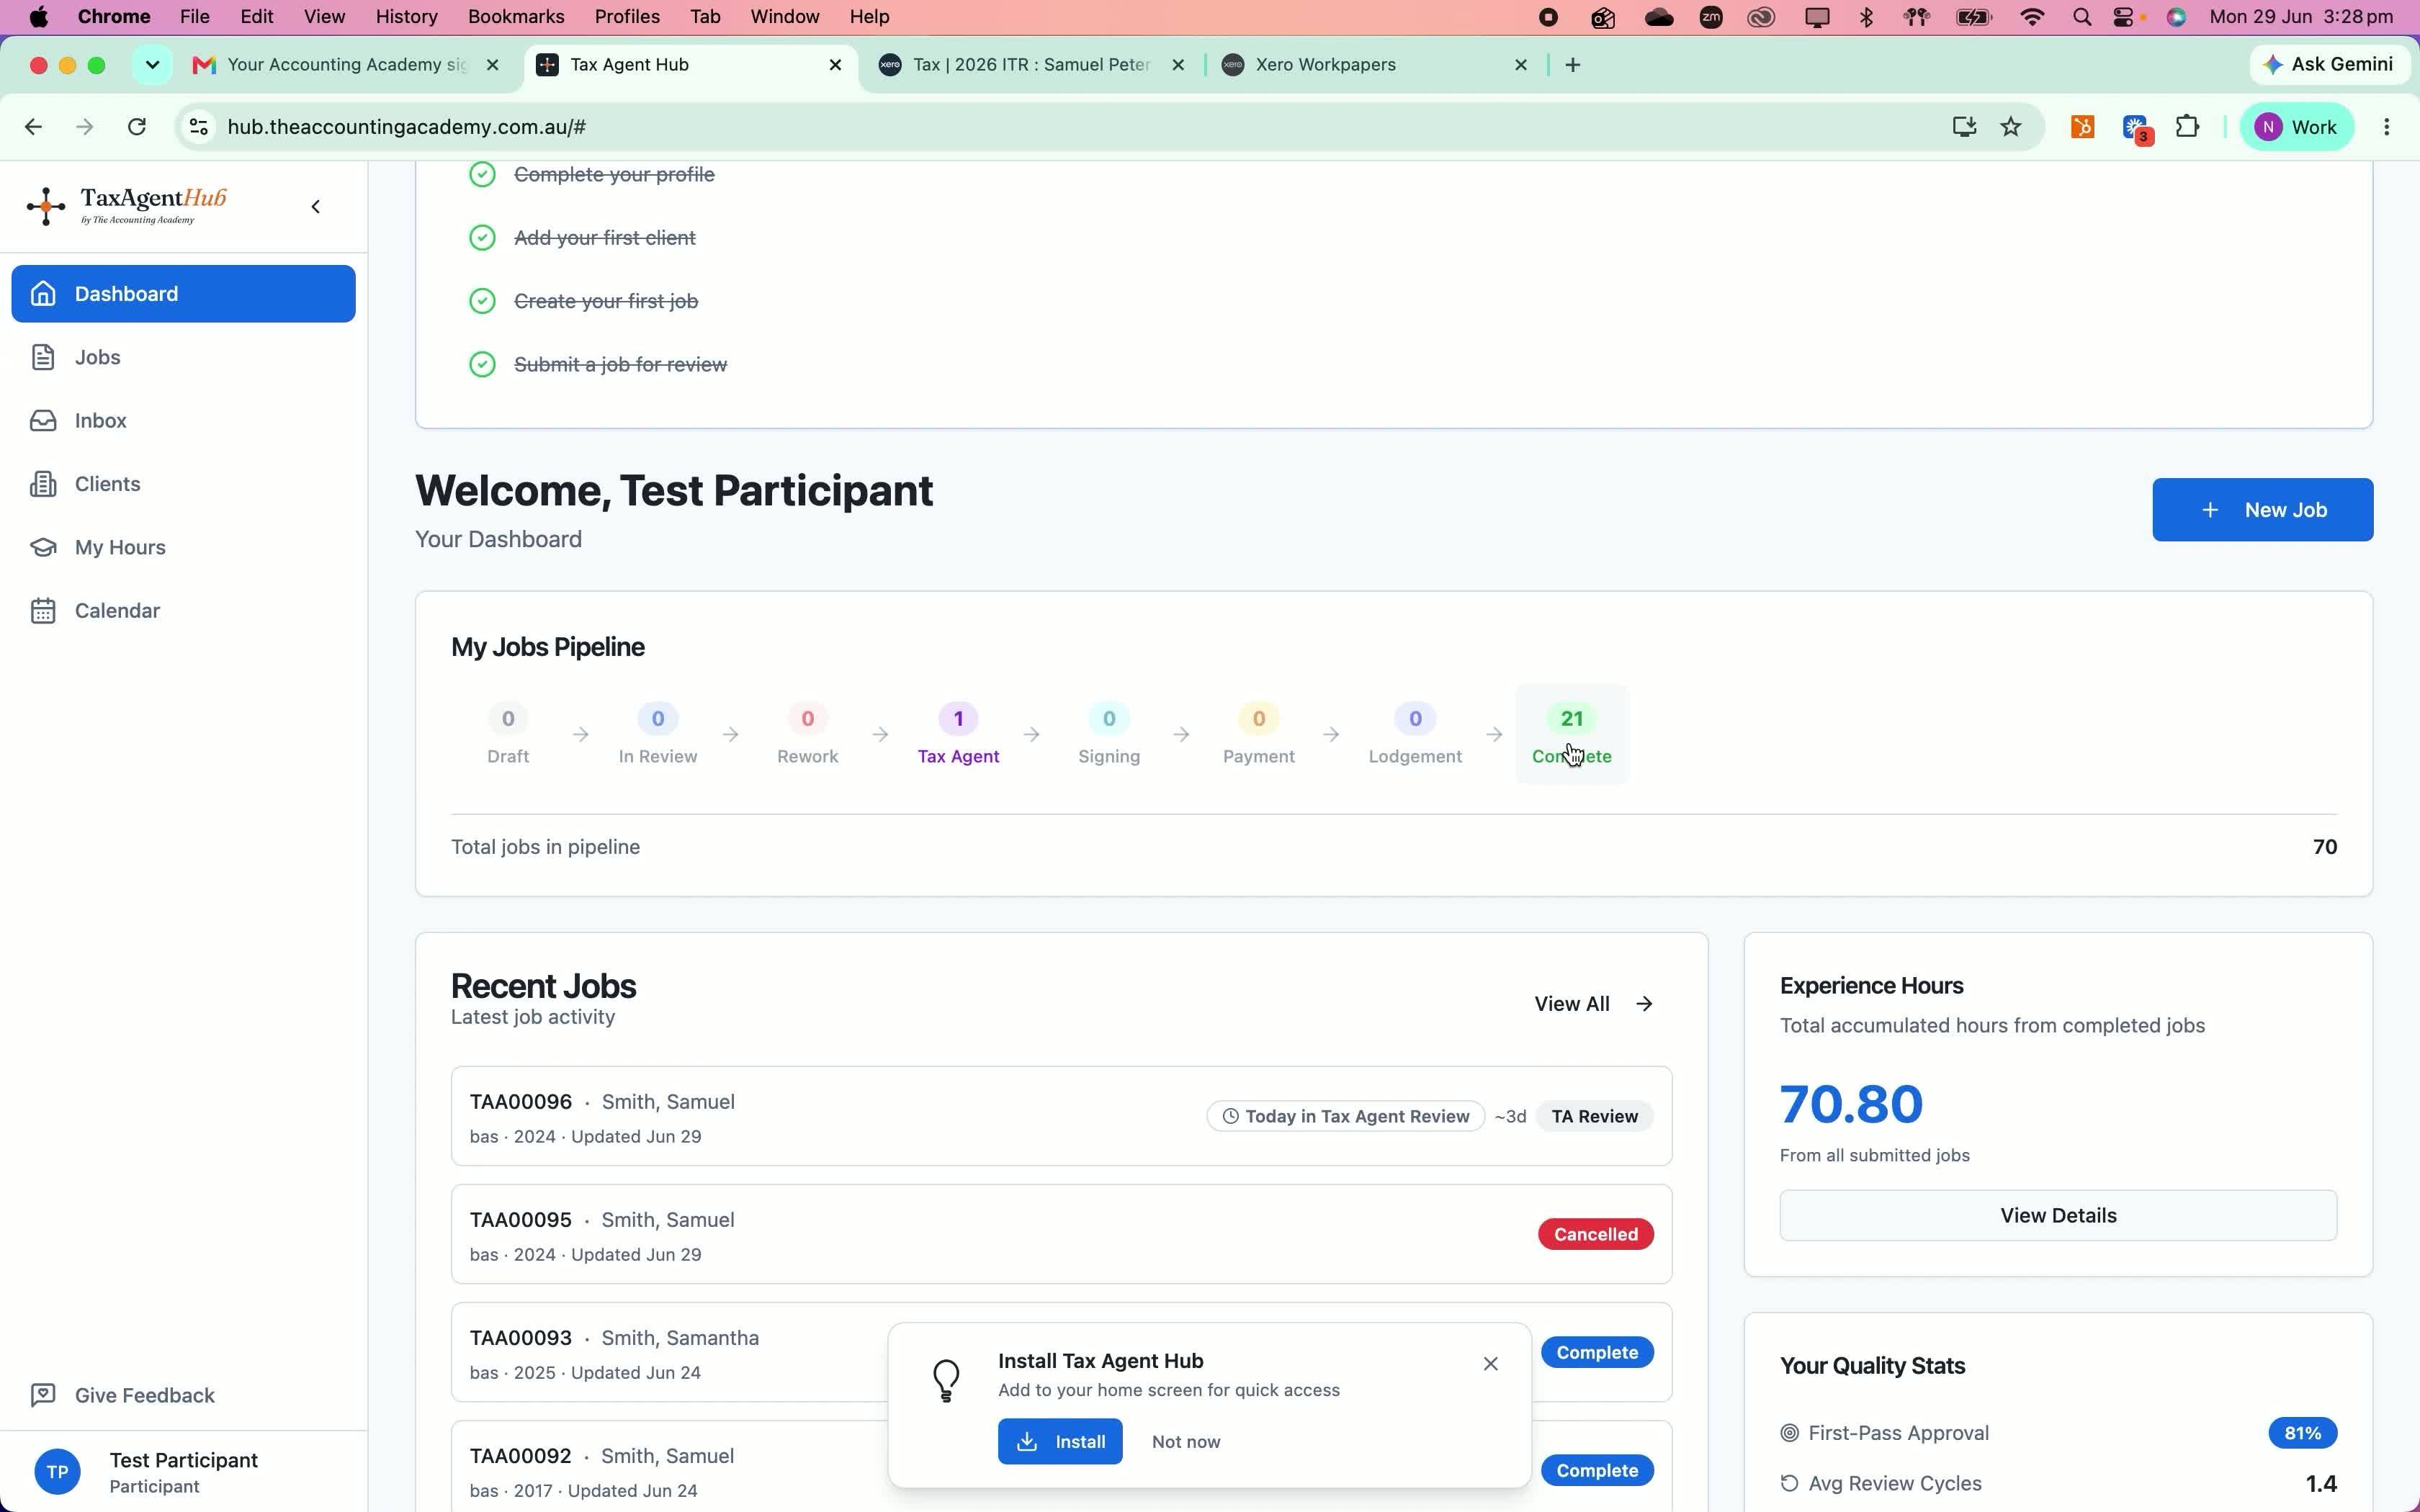Close the Tax Agent Hub tab
The image size is (2420, 1512).
835,65
